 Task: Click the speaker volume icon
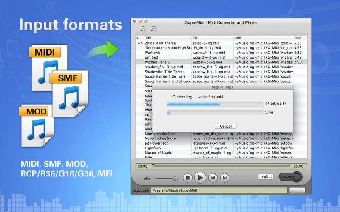[x=147, y=179]
